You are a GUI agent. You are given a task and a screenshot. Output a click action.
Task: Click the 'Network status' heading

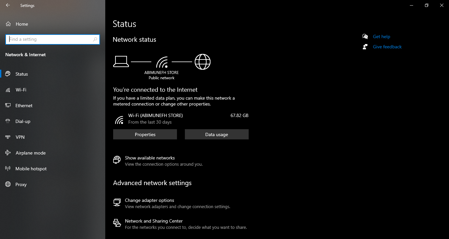[135, 39]
